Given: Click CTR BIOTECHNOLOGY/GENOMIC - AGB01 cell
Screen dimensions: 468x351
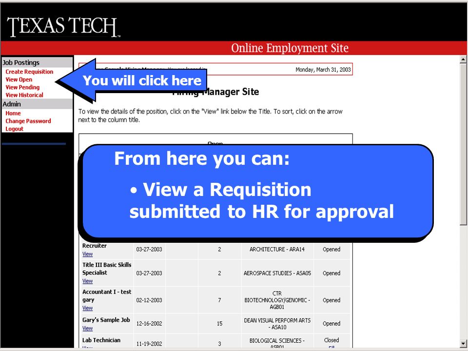Looking at the screenshot, I should (x=277, y=300).
